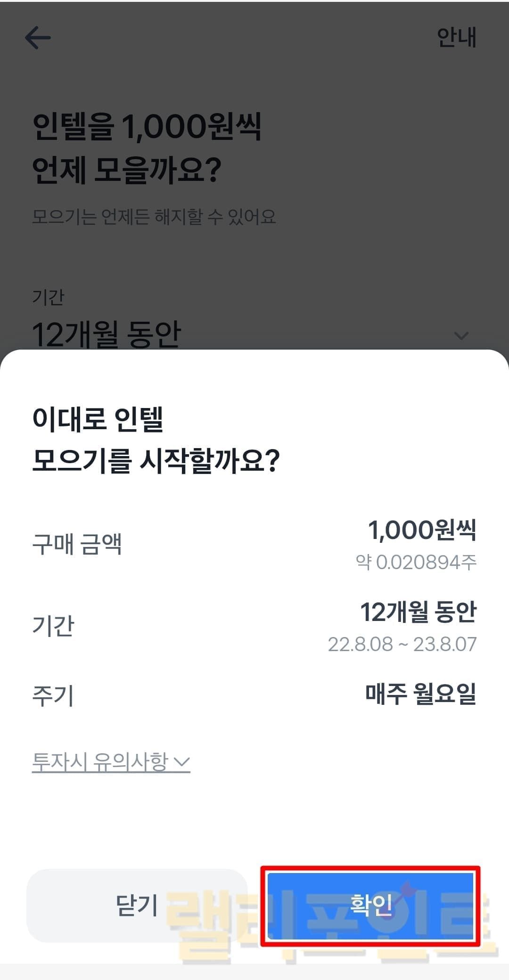Expand the 투자시 유의사항 text link

tap(99, 761)
